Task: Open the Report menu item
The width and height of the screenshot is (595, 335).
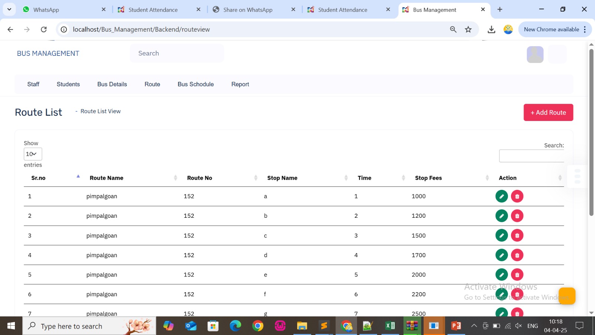Action: click(240, 84)
